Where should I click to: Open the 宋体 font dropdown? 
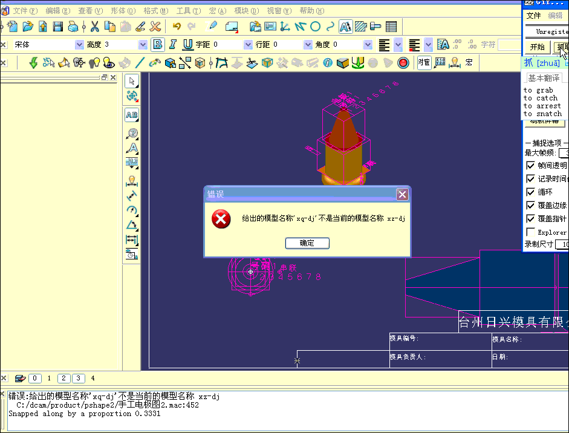tap(79, 45)
